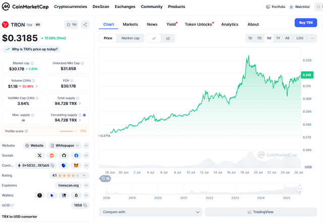
Task: Open the X (Twitter) social link
Action: pos(39,156)
